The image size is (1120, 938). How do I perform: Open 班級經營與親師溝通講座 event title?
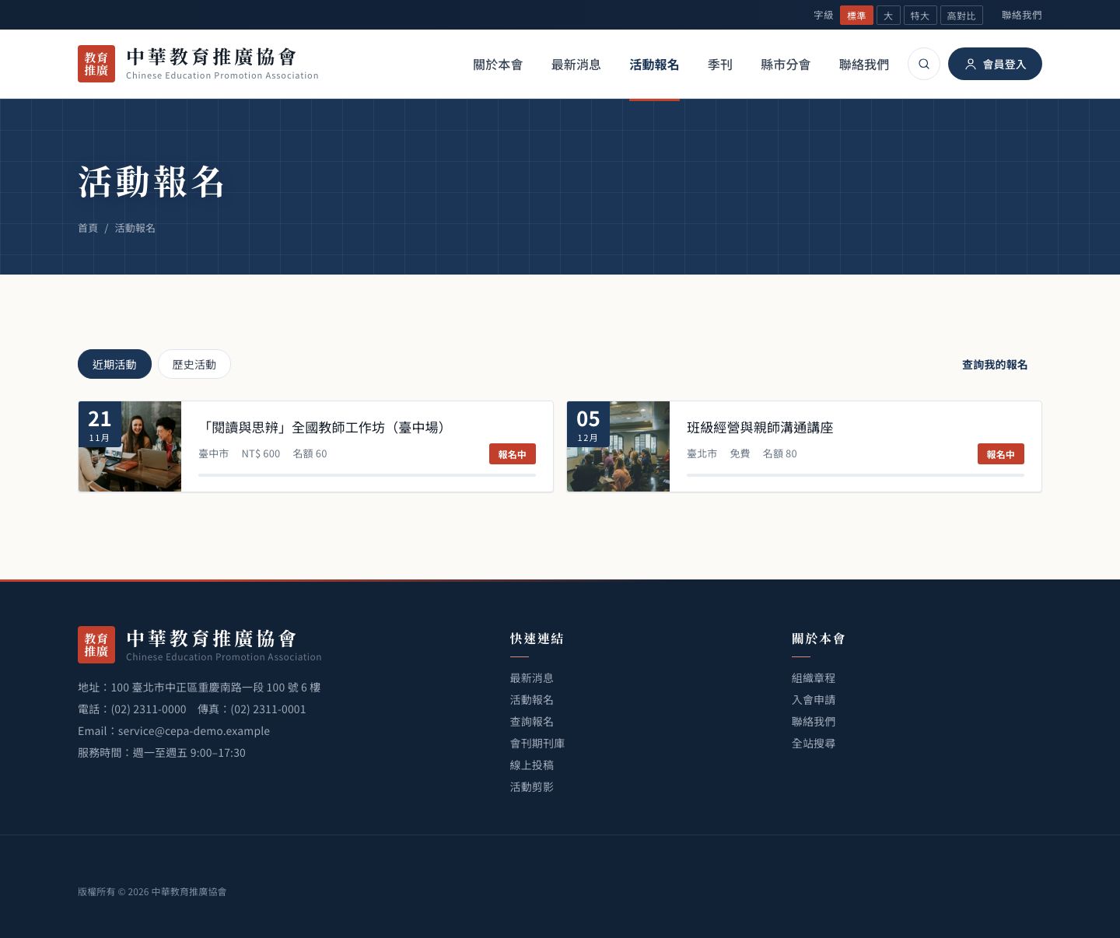click(x=760, y=428)
